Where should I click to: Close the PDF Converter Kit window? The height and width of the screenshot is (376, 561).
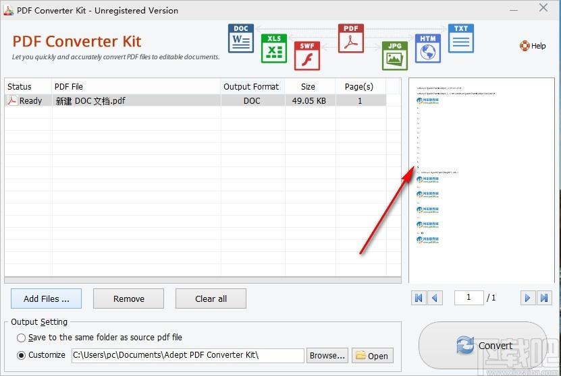point(543,7)
